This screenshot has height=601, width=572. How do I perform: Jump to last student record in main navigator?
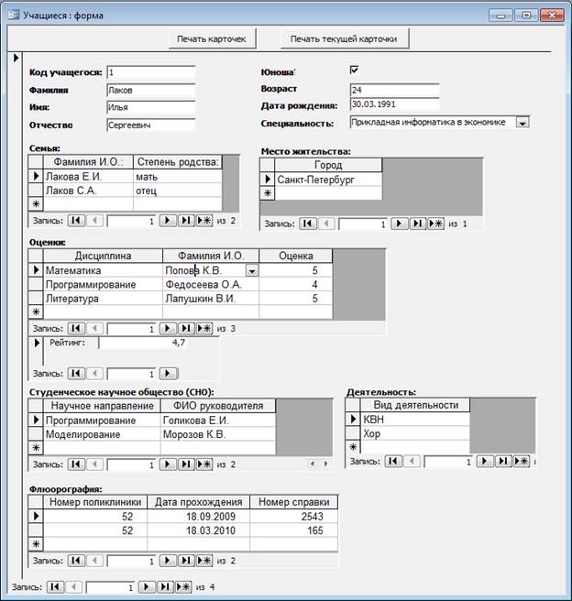(165, 587)
